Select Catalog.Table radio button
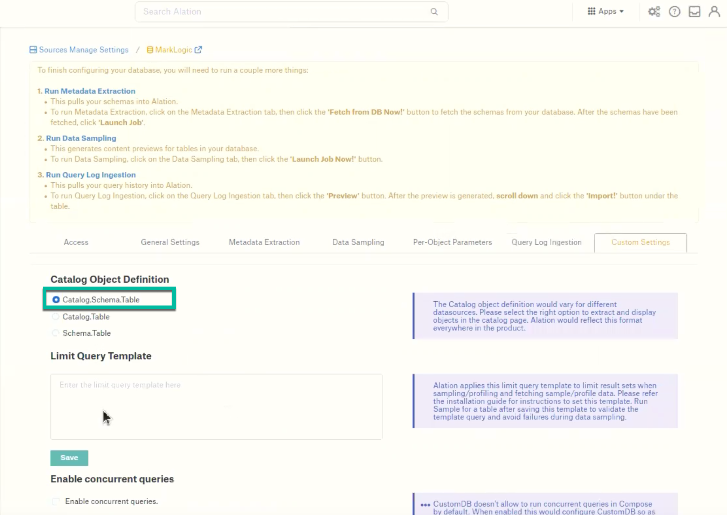Image resolution: width=727 pixels, height=515 pixels. click(55, 316)
